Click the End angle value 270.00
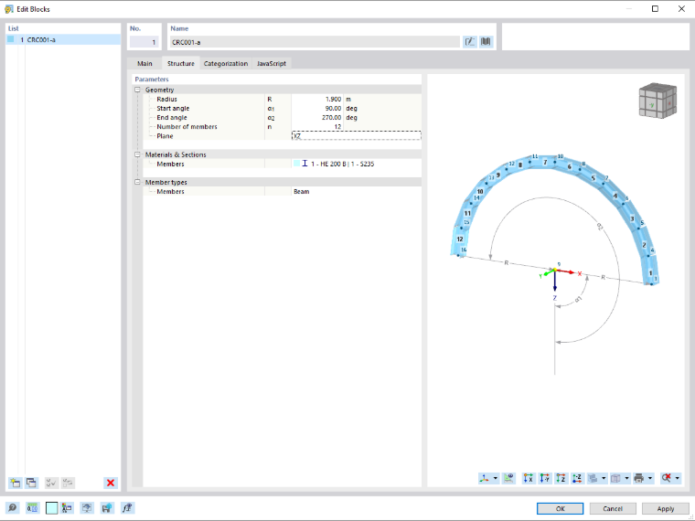695x521 pixels. [317, 118]
